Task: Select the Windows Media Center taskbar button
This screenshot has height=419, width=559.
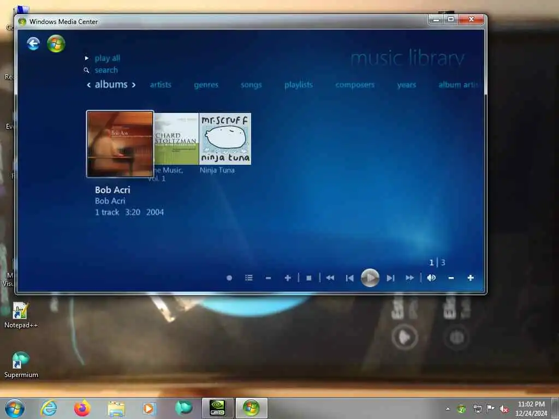Action: [x=251, y=408]
